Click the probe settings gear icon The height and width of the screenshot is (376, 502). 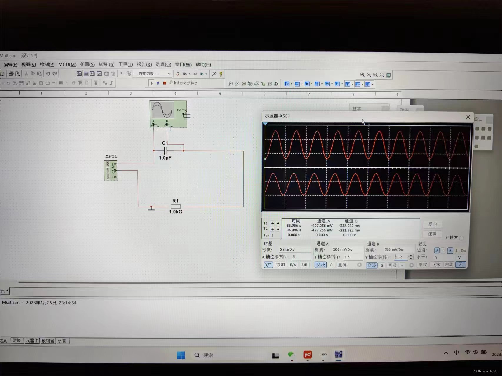click(276, 84)
